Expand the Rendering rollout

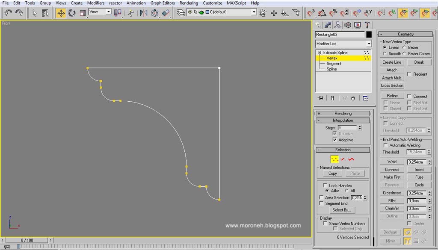coord(343,113)
